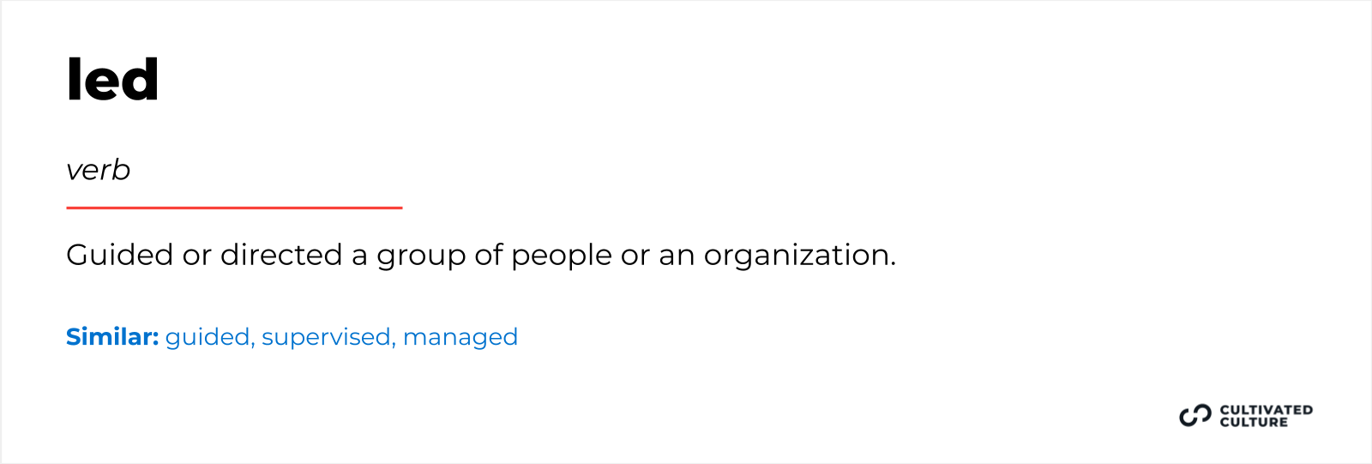Screen dimensions: 1372x464
Task: Select the italic "verb" part-of-speech label
Action: [99, 170]
